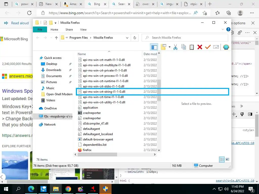Click the Paste clipboard icon
This screenshot has height=194, width=259.
click(192, 47)
